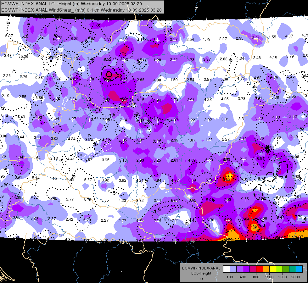This screenshot has width=308, height=283.
Task: Click the map value 1.79
Action: pyautogui.click(x=207, y=39)
